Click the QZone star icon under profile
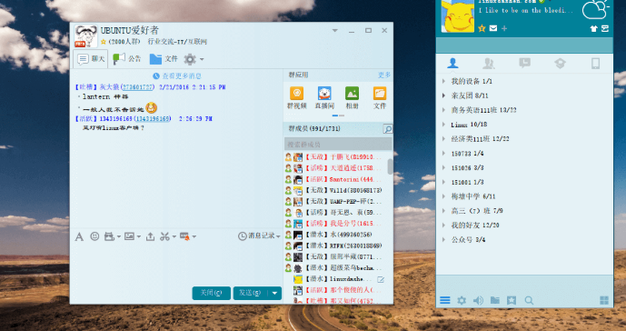Screen dimensions: 626x331 tap(482, 28)
